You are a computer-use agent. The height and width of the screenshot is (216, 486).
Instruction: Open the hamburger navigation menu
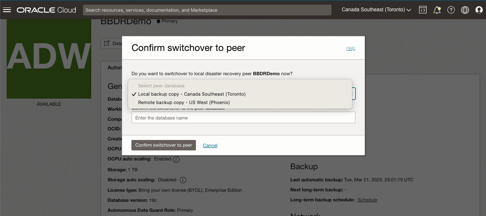point(7,10)
